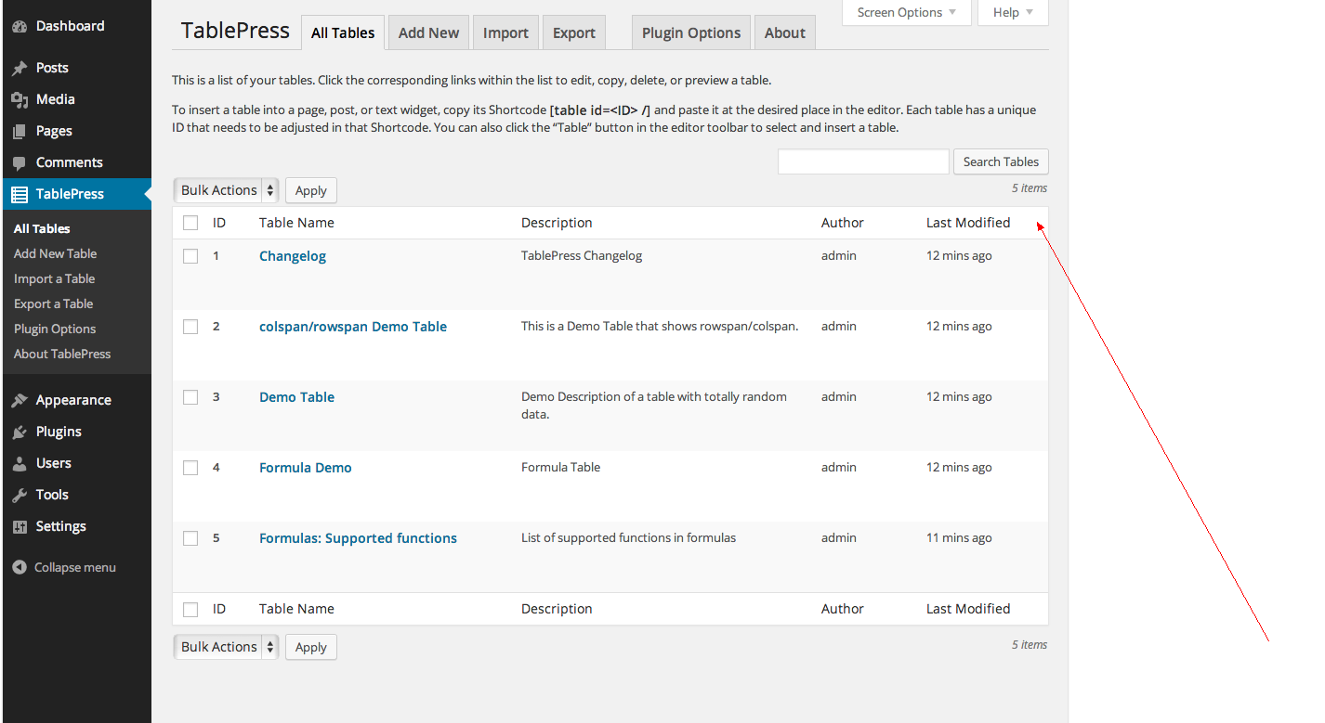Image resolution: width=1325 pixels, height=723 pixels.
Task: Click the Dashboard icon in sidebar
Action: (20, 27)
